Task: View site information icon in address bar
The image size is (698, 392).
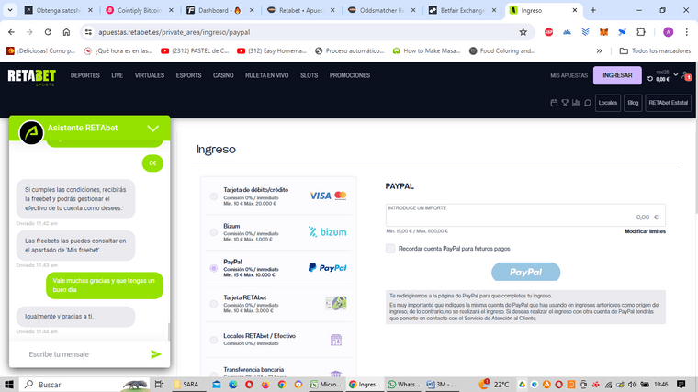Action: (x=88, y=32)
